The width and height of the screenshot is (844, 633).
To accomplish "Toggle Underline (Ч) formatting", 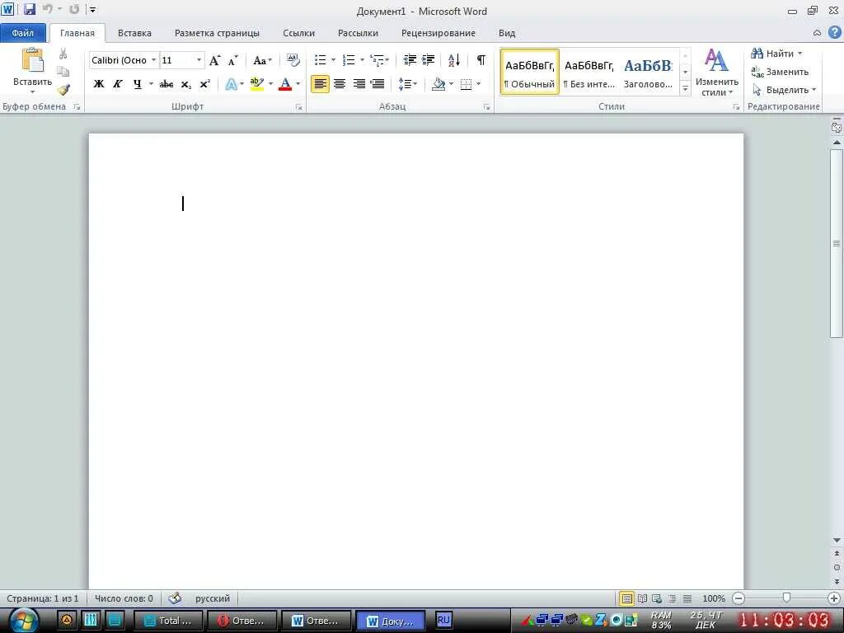I will click(x=138, y=84).
